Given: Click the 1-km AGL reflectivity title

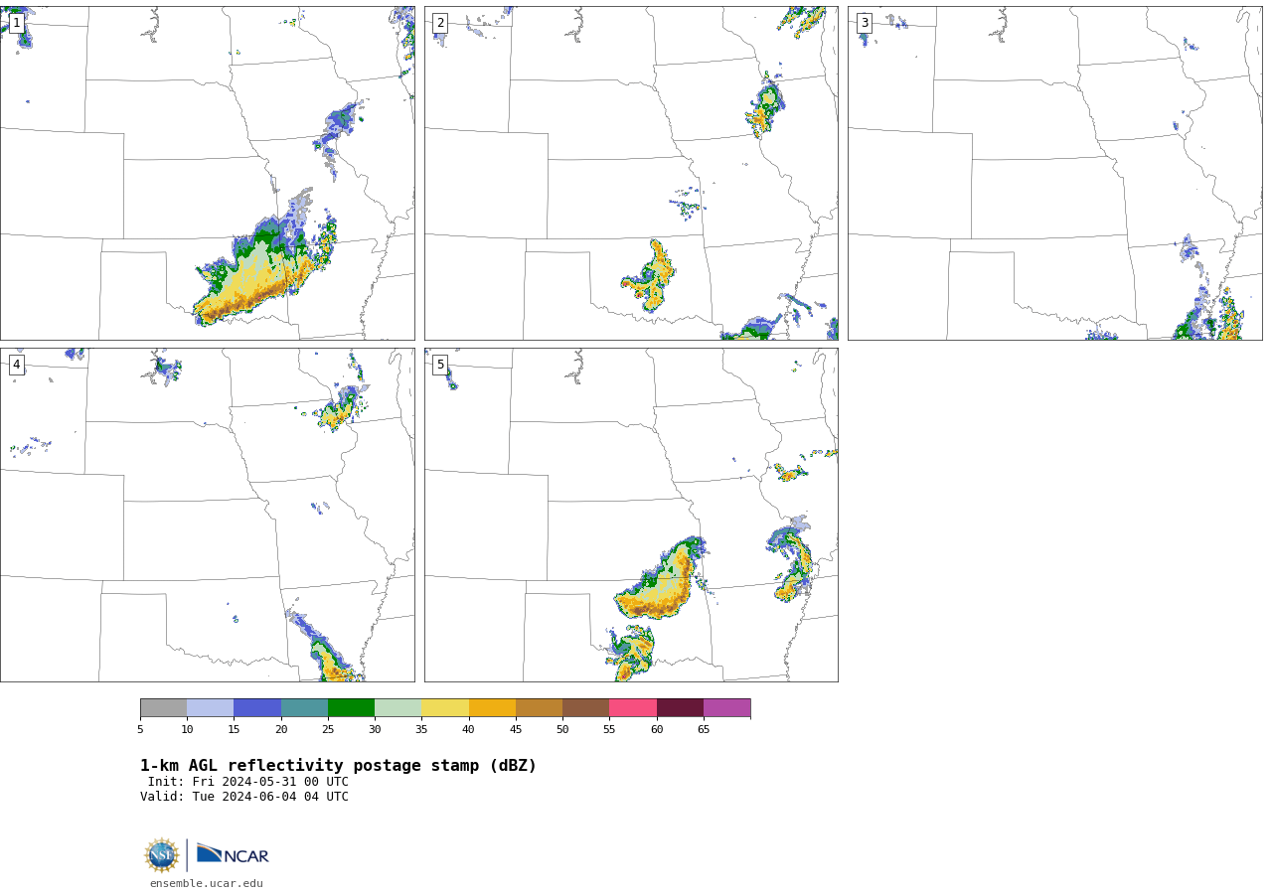Looking at the screenshot, I should click(338, 766).
